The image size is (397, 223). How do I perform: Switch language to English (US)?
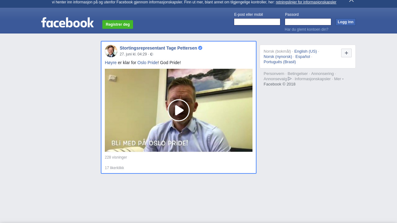coord(306,51)
